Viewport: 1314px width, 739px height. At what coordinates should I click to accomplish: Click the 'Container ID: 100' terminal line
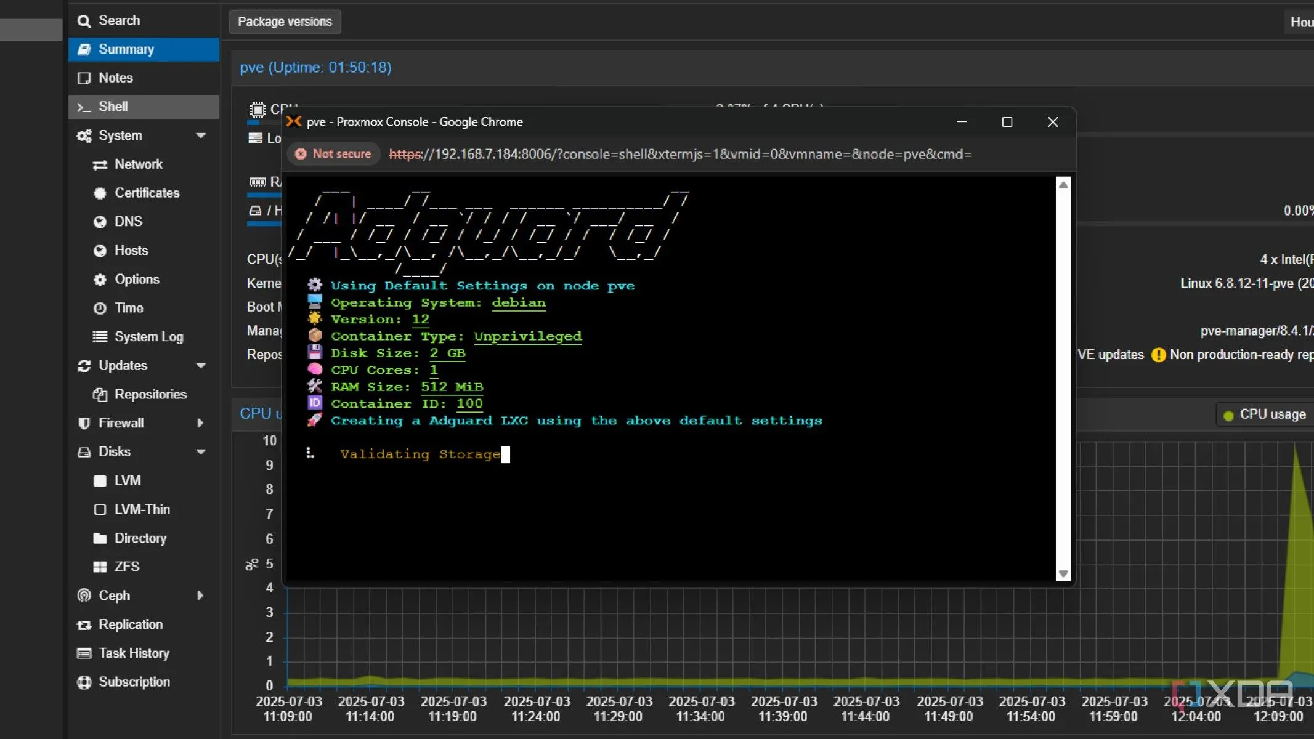click(x=407, y=404)
